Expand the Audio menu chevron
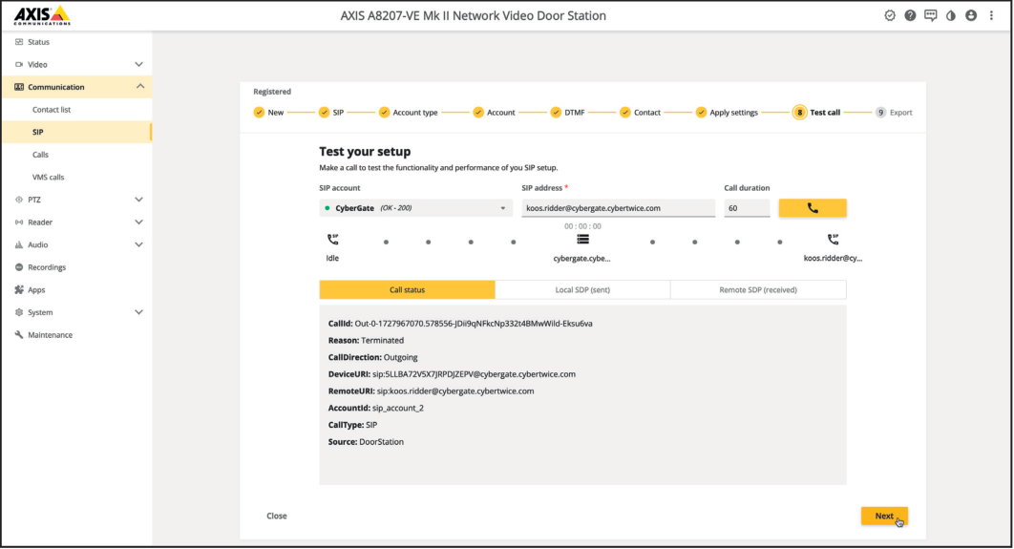This screenshot has height=549, width=1014. coord(139,245)
